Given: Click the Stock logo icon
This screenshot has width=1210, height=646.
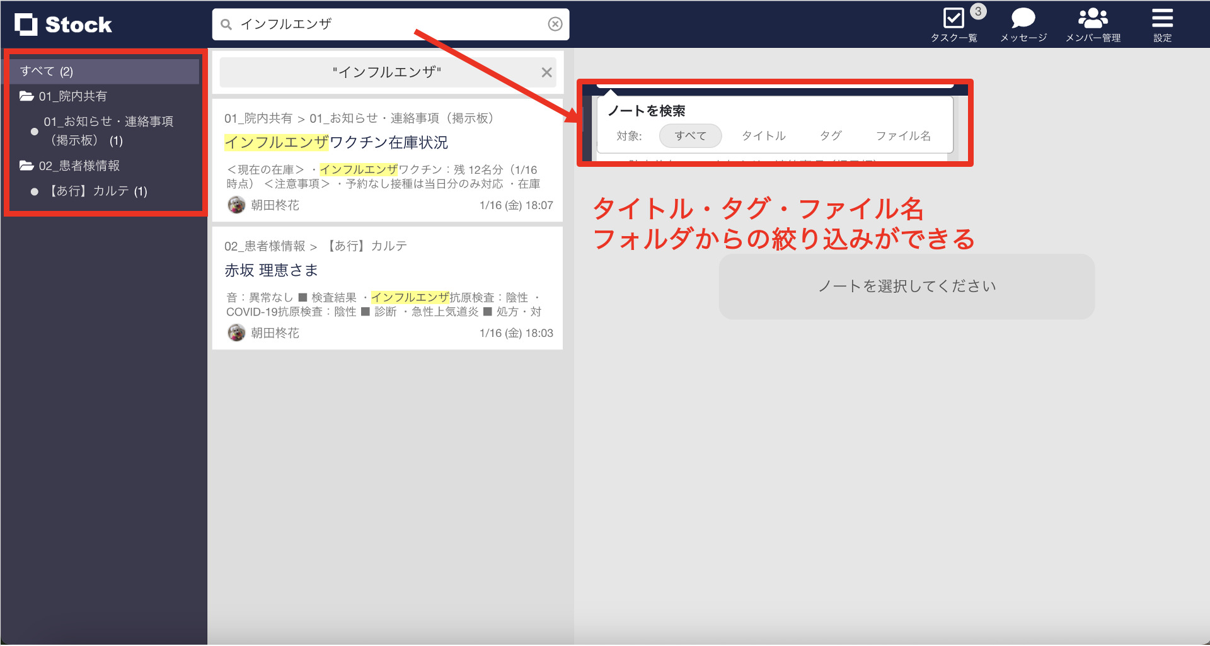Looking at the screenshot, I should 25,24.
